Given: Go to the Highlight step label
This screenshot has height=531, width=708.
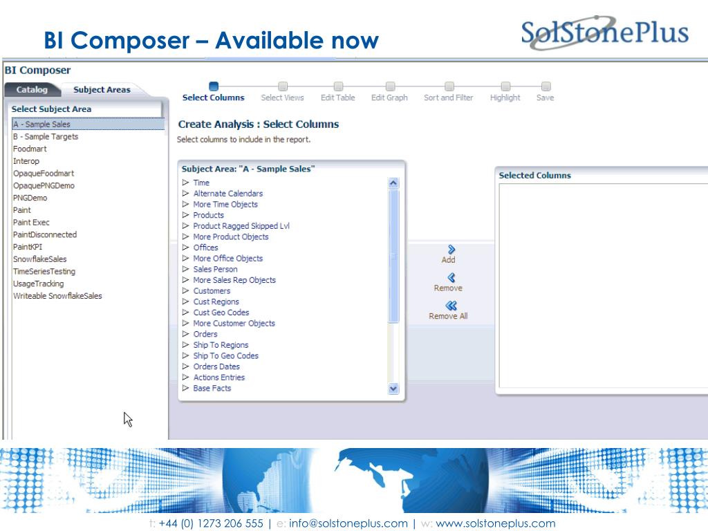Looking at the screenshot, I should 505,97.
